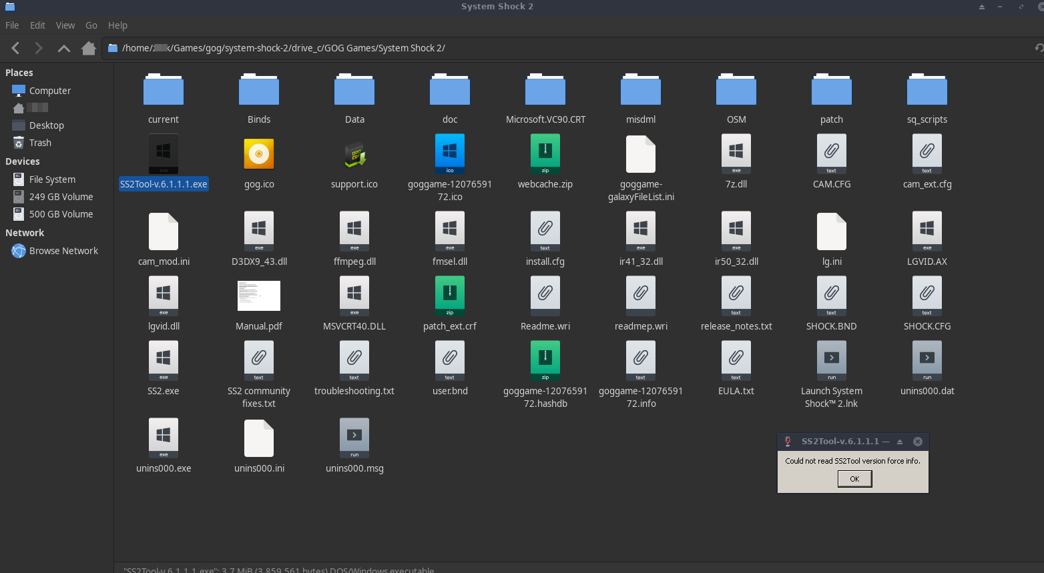Viewport: 1044px width, 573px height.
Task: Open the View menu
Action: click(65, 25)
